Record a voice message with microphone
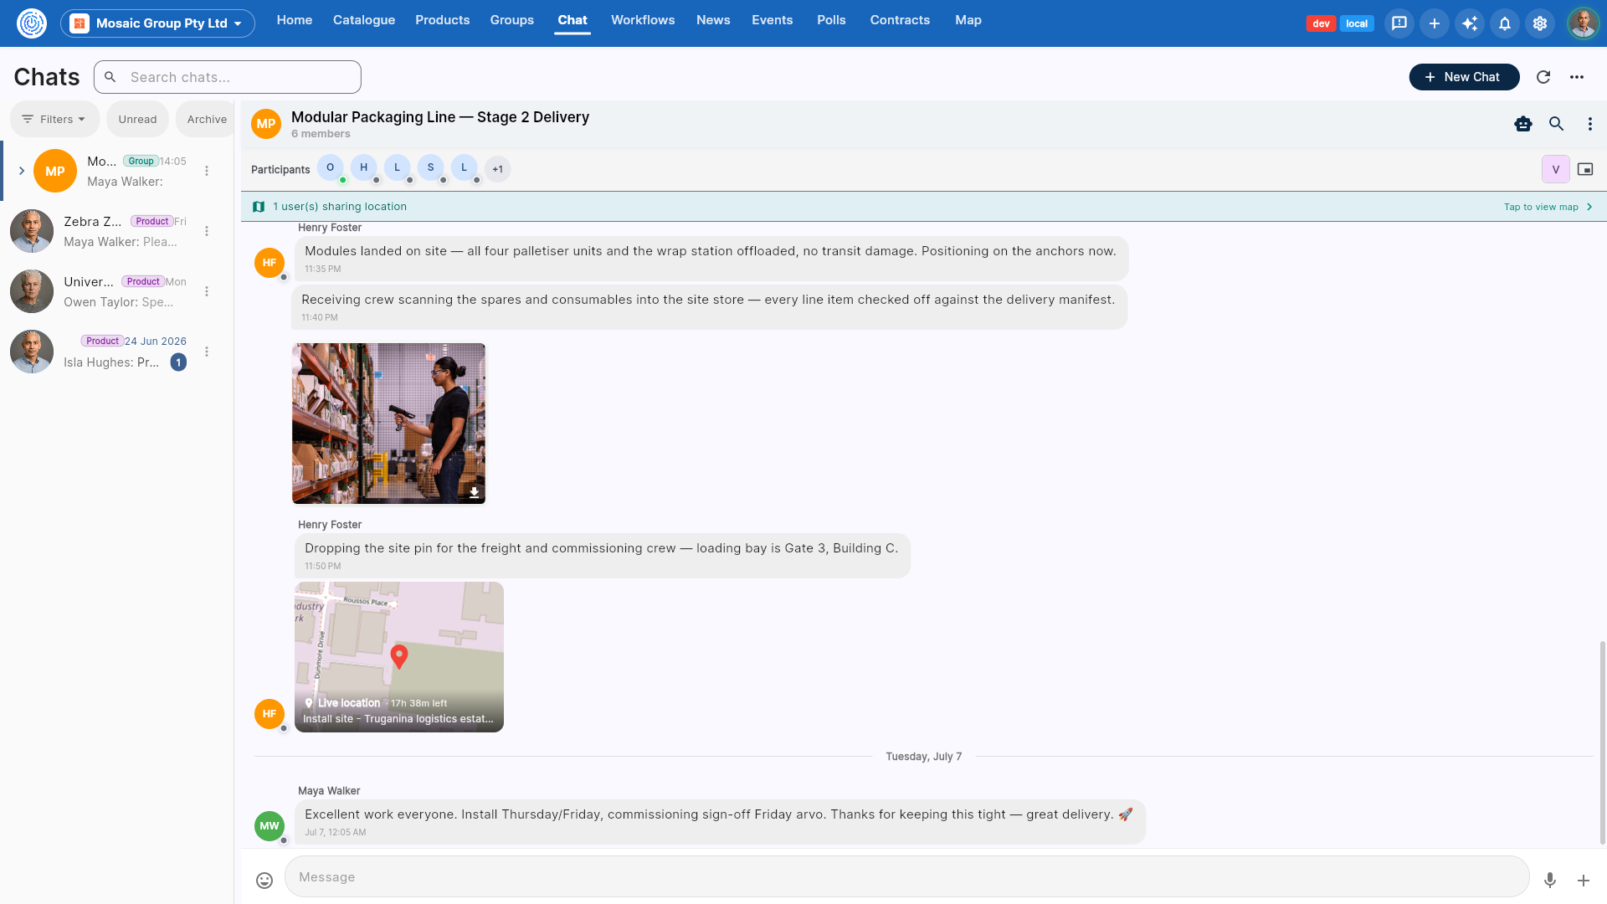1607x904 pixels. 1550,880
